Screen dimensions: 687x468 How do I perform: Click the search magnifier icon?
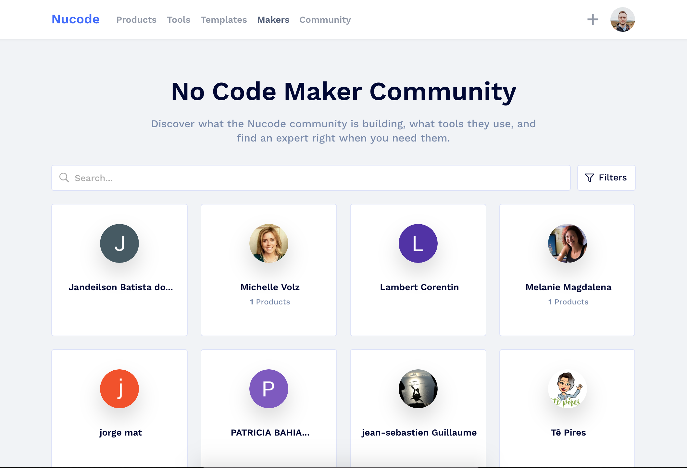(x=64, y=178)
